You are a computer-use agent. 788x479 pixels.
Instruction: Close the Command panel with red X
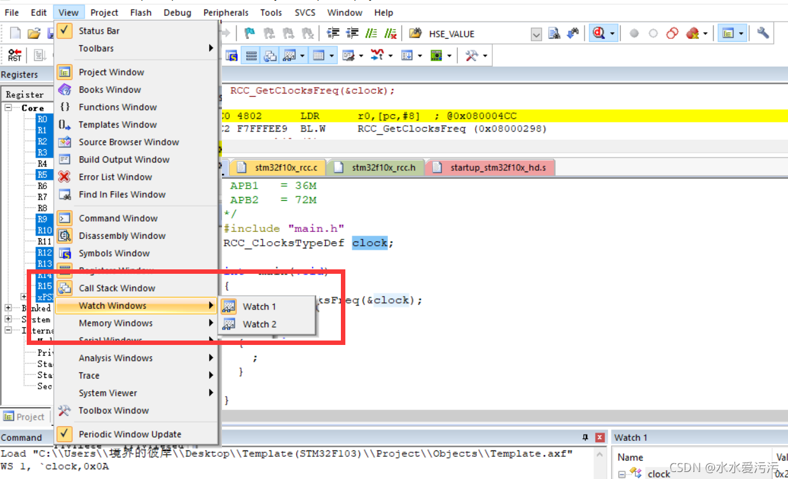coord(600,438)
